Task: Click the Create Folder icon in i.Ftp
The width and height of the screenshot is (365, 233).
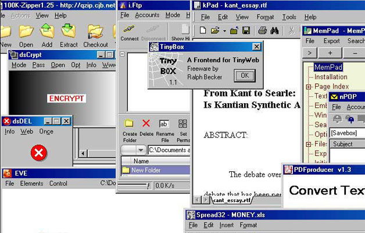Action: [x=130, y=123]
